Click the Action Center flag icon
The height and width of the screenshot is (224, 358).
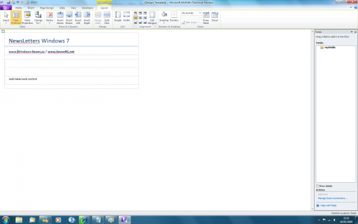coord(324,220)
